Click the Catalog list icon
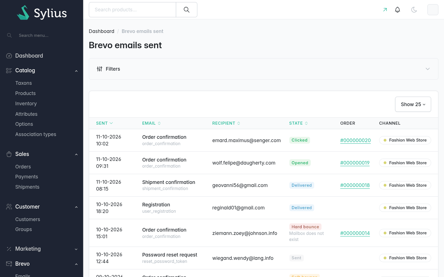Viewport: 444px width, 277px height. [9, 71]
